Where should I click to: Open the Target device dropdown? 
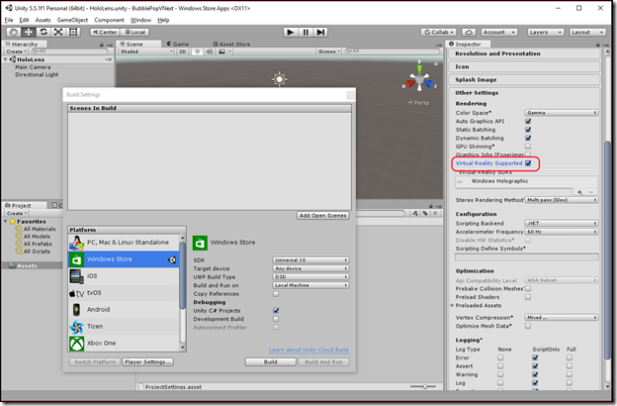click(310, 268)
